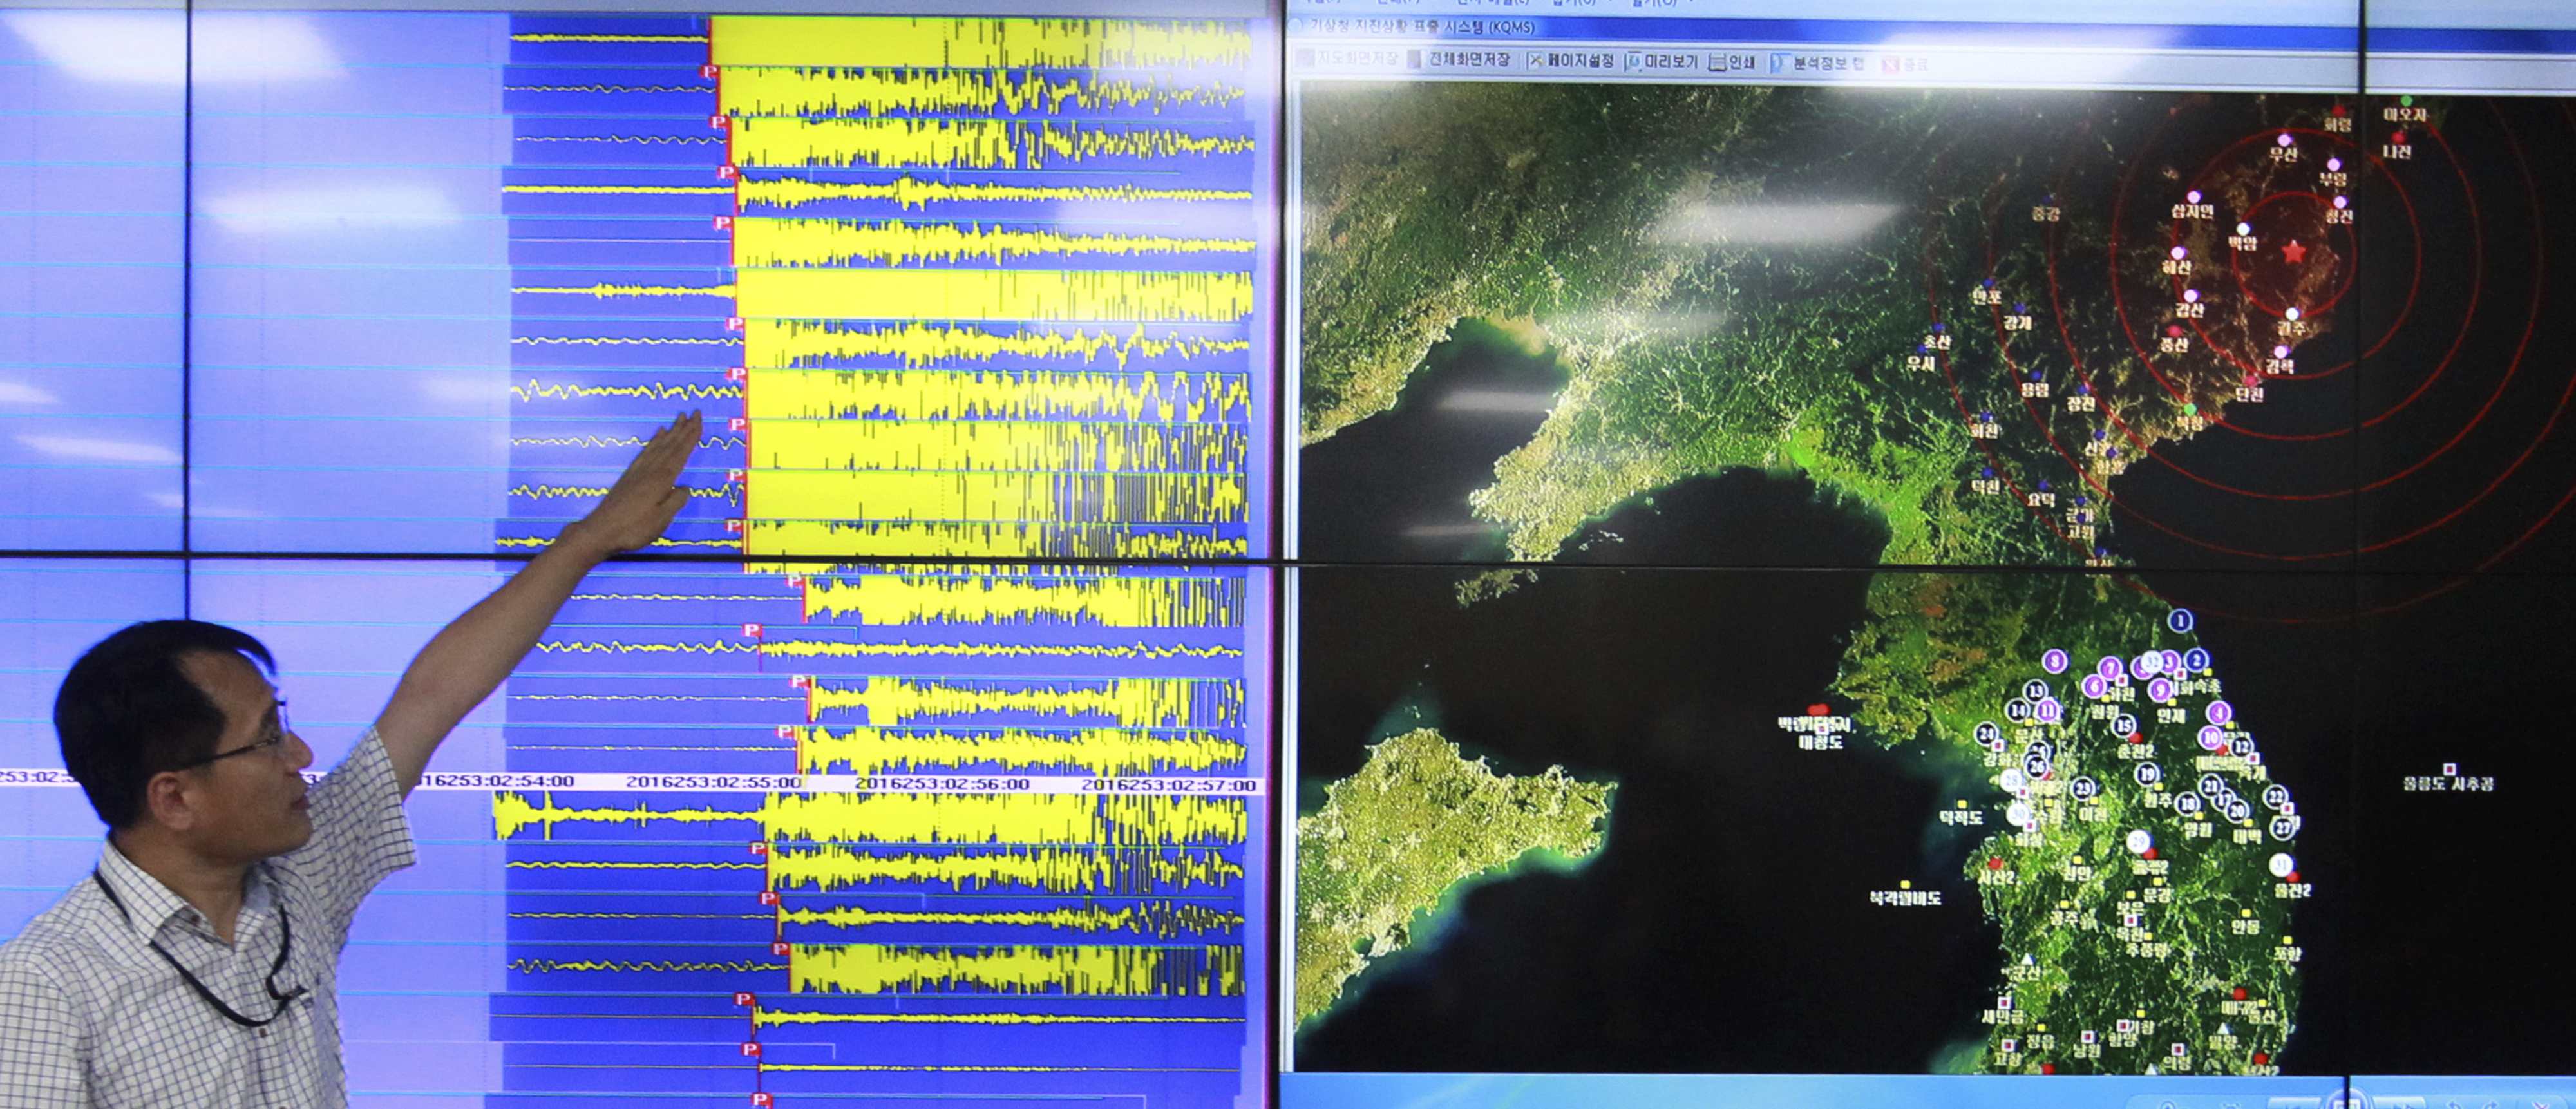Select purple station marker number 8
The image size is (2576, 1109).
[2054, 661]
